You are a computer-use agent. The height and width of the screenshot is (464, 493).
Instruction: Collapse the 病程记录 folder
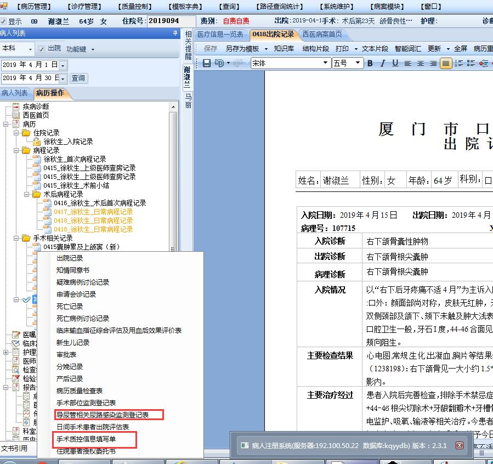pyautogui.click(x=16, y=151)
